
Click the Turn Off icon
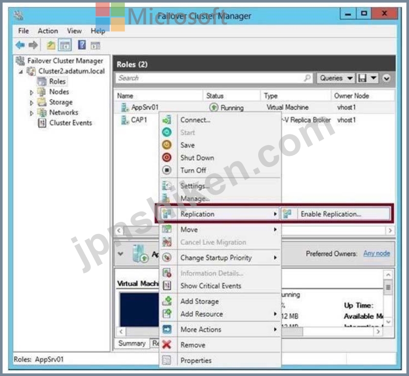point(167,170)
